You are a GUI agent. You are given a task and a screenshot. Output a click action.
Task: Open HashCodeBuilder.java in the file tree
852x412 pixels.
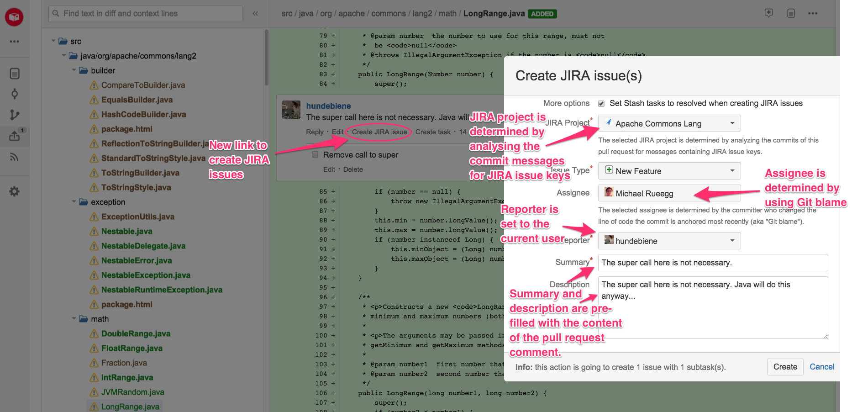(x=143, y=115)
